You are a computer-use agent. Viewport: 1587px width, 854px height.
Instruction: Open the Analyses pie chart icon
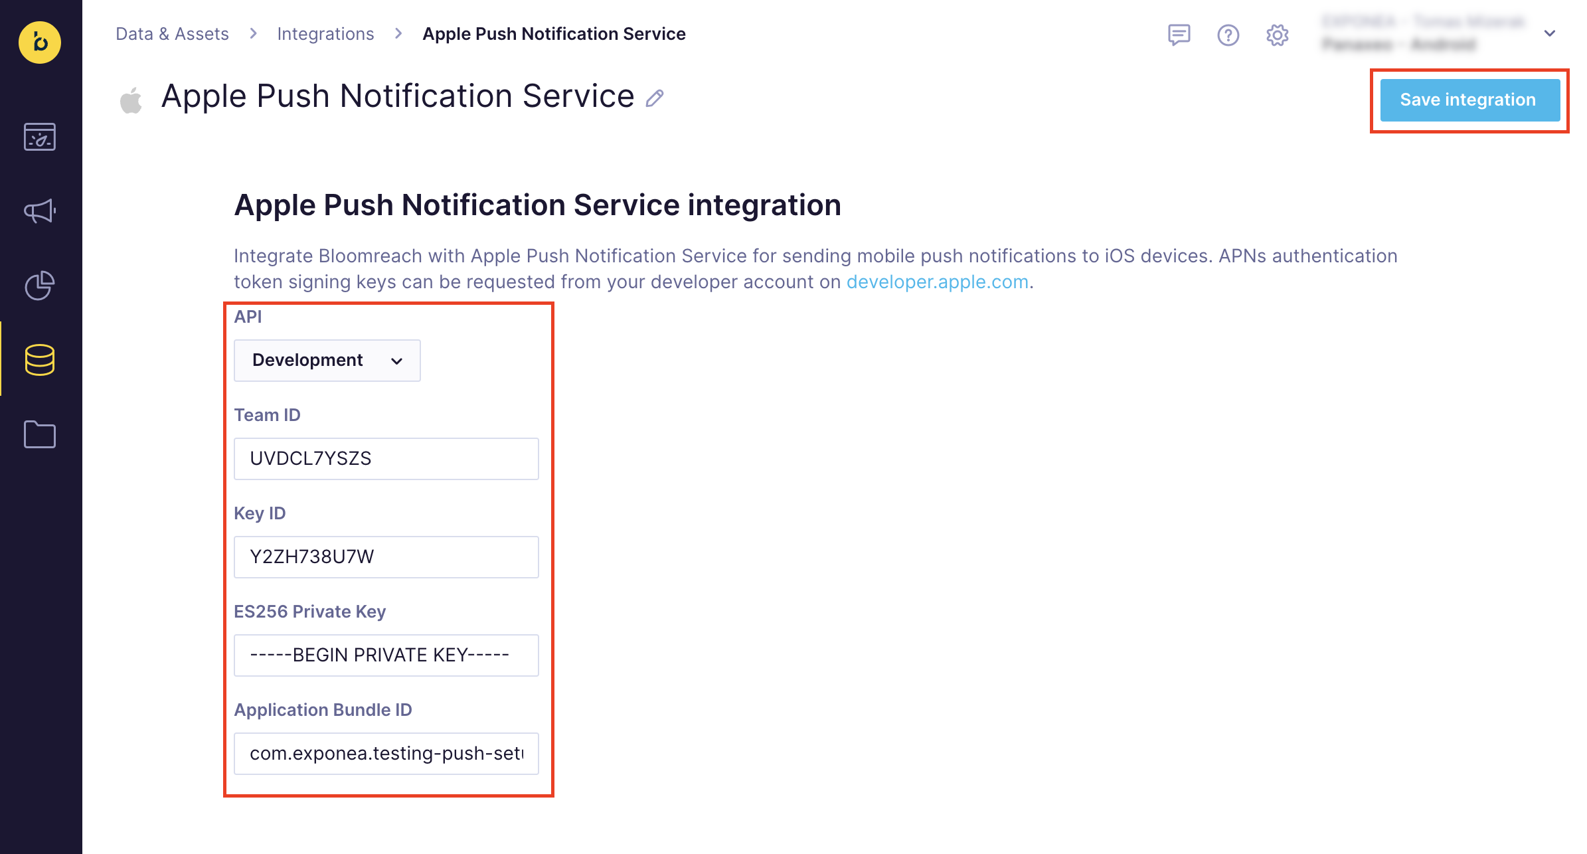tap(40, 286)
